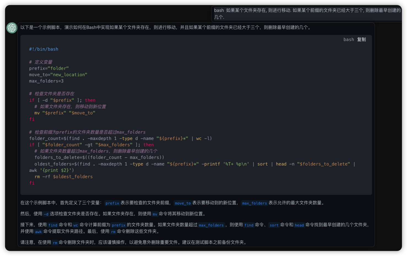The image size is (407, 256).
Task: Click the # 定义变量 comment in code
Action: [41, 62]
